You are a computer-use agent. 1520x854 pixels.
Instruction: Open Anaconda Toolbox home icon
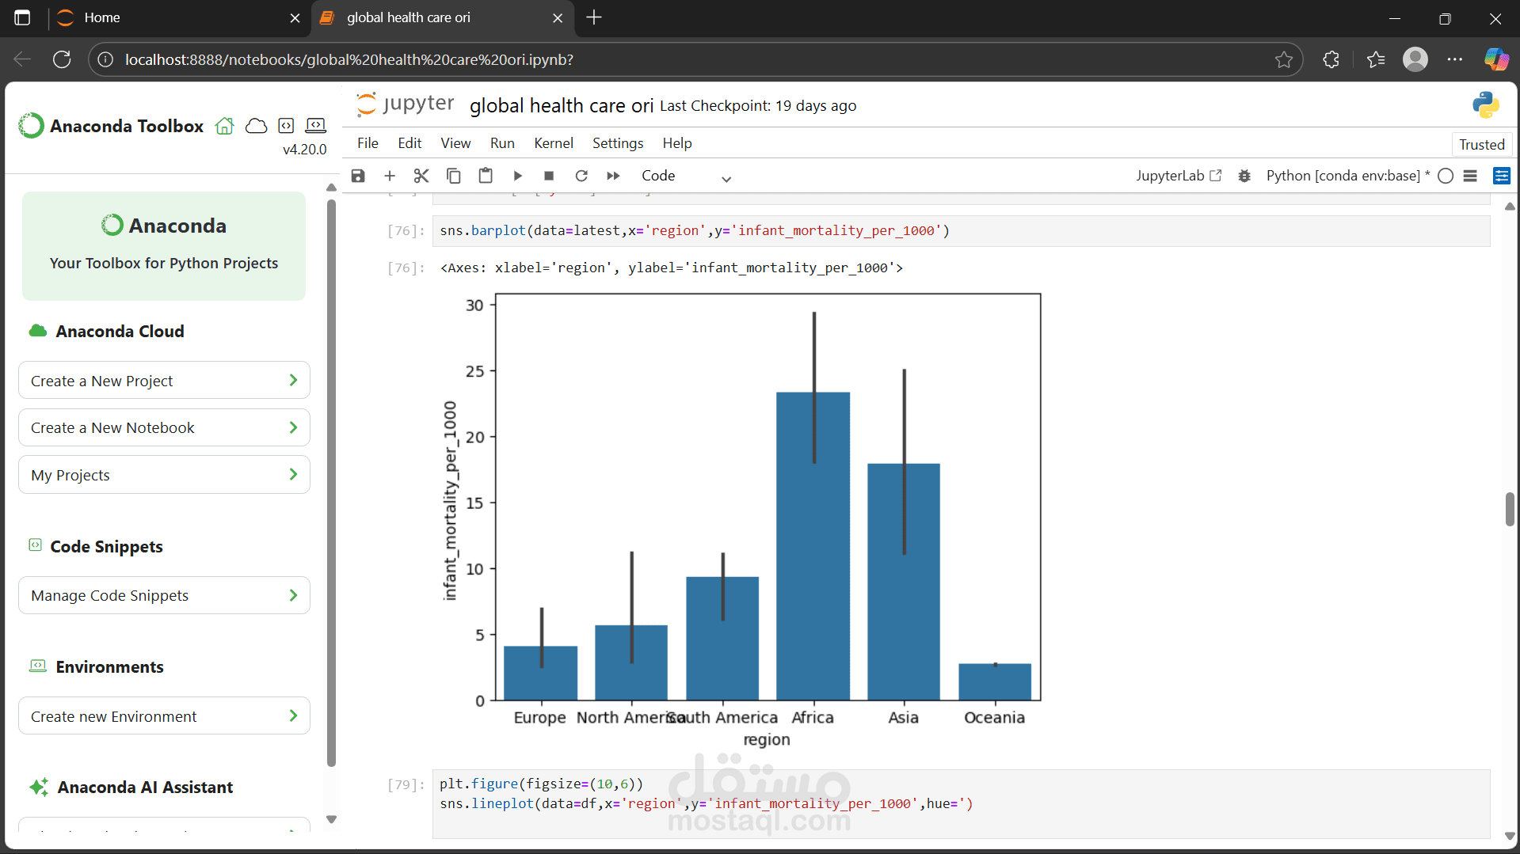225,126
